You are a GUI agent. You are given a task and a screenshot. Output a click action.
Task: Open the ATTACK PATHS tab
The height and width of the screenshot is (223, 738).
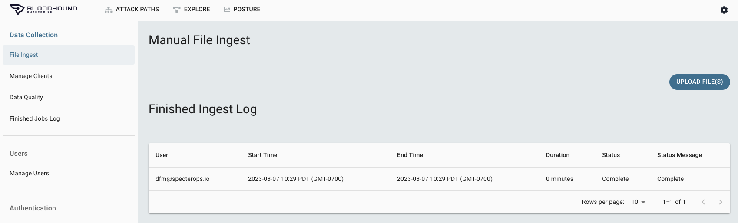[x=132, y=10]
